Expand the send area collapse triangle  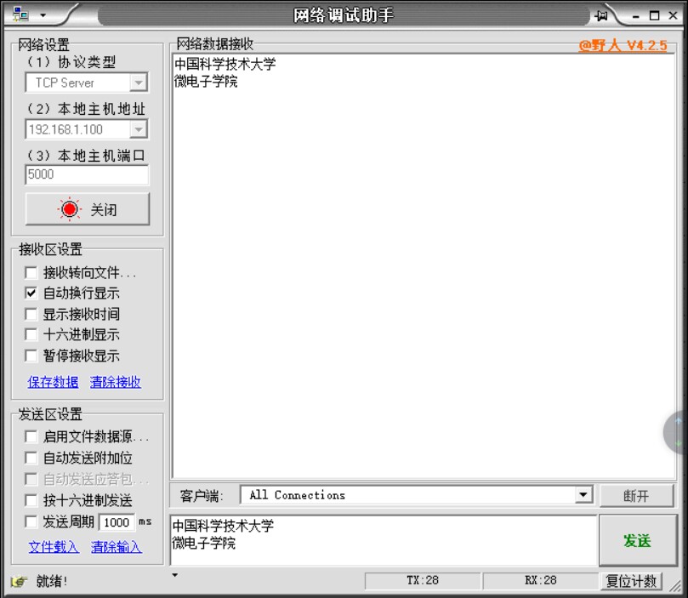click(174, 575)
